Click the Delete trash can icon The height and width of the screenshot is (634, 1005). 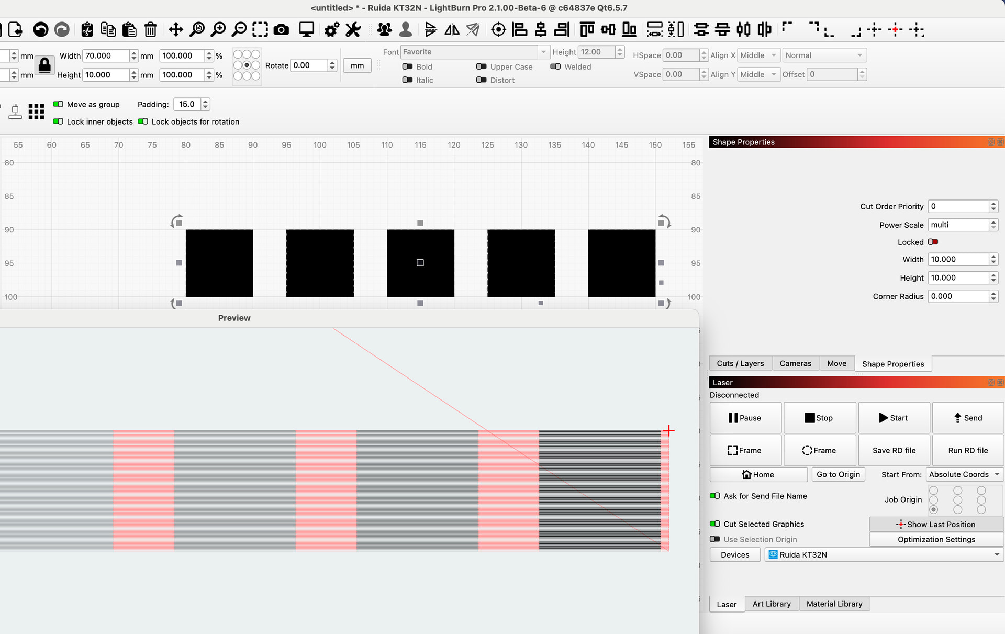[150, 30]
